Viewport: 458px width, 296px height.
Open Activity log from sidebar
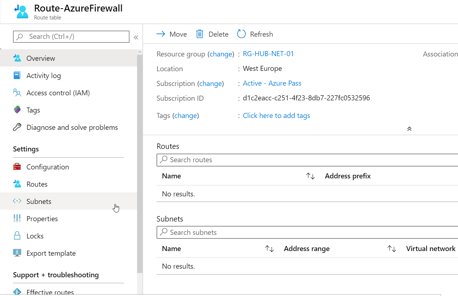point(68,75)
